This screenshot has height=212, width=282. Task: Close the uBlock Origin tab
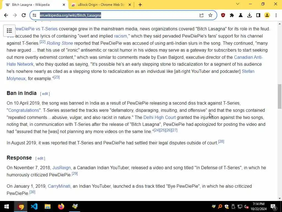(x=130, y=5)
